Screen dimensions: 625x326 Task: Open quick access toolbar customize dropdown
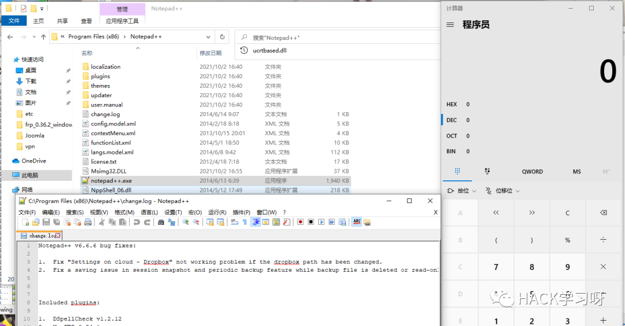click(42, 8)
